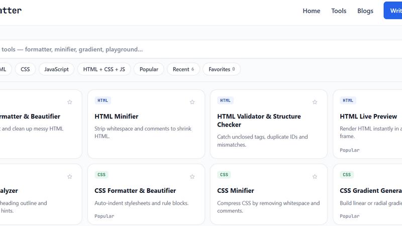Star the analyzer card with heading outline
This screenshot has height=226, width=402.
click(x=70, y=177)
